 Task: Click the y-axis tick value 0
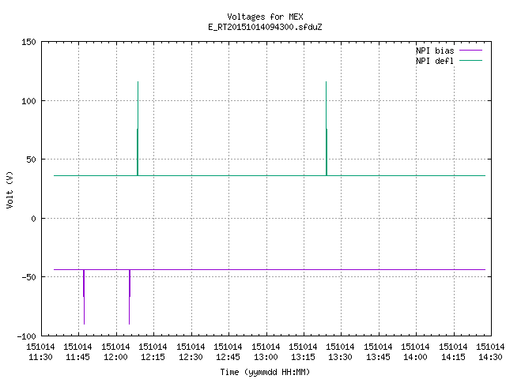coord(33,220)
